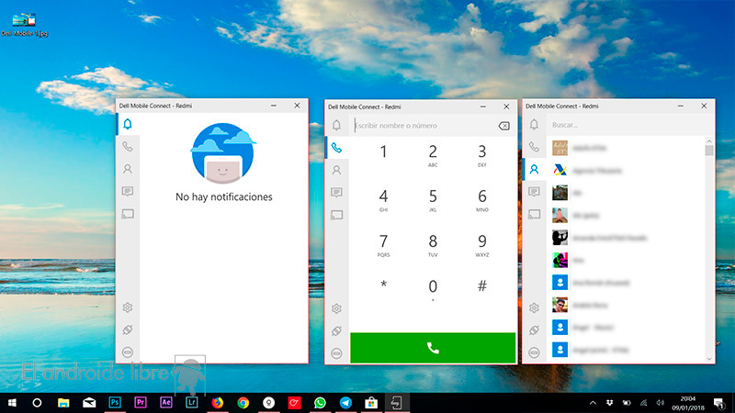Click the contacts scrollbar up arrow
The image size is (735, 413).
(708, 141)
